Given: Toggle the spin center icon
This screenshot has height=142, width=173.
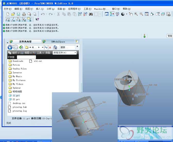Looking at the screenshot, I should [x=112, y=14].
